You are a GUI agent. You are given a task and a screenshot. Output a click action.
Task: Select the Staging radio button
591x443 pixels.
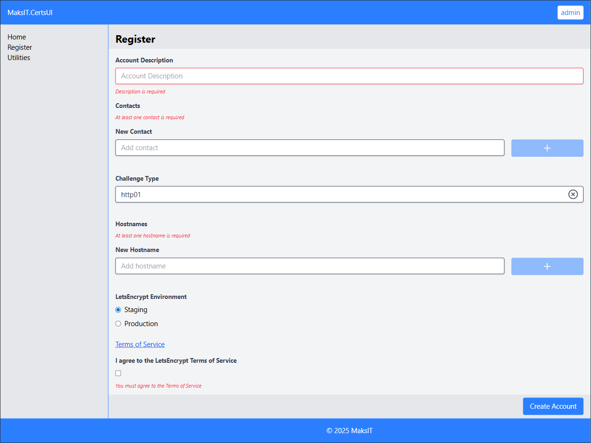click(x=118, y=310)
